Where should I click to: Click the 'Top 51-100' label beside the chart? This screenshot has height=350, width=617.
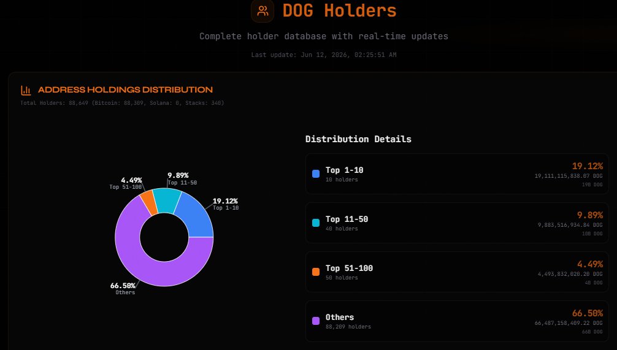pos(126,187)
